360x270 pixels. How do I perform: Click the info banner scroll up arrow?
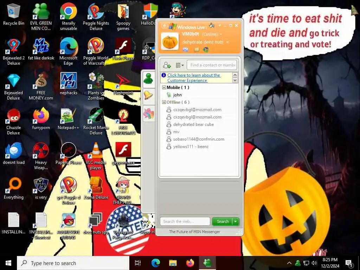[x=235, y=75]
